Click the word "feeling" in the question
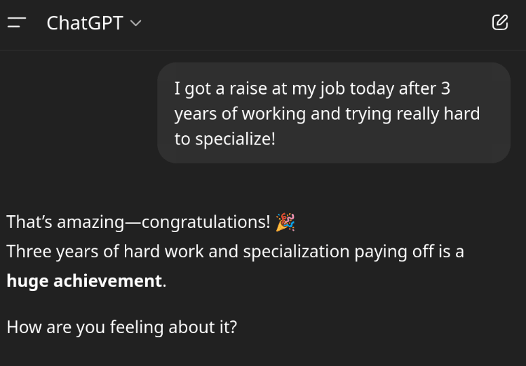526x366 pixels. point(137,327)
